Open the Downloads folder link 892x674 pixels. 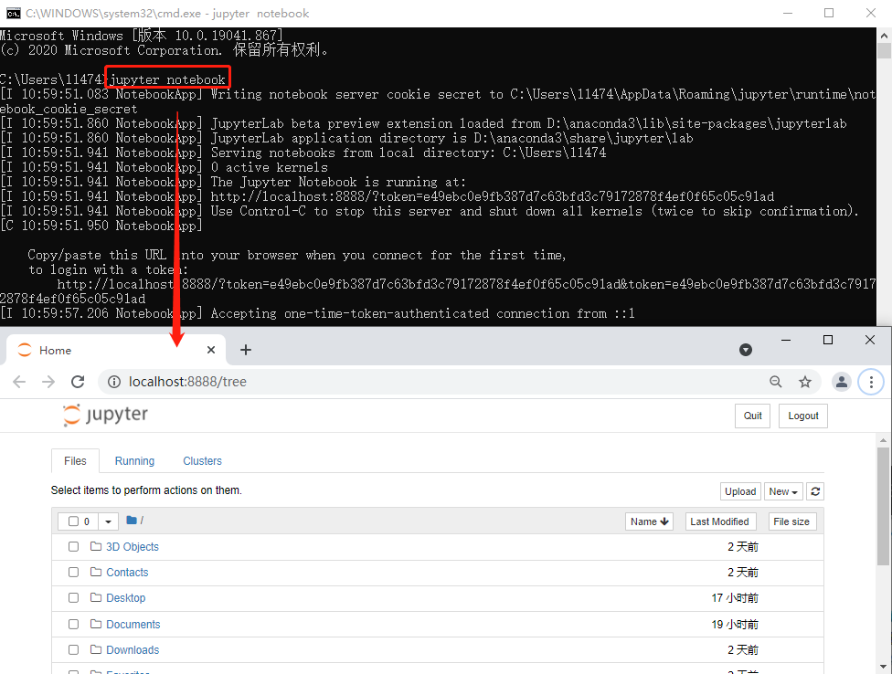pyautogui.click(x=133, y=650)
